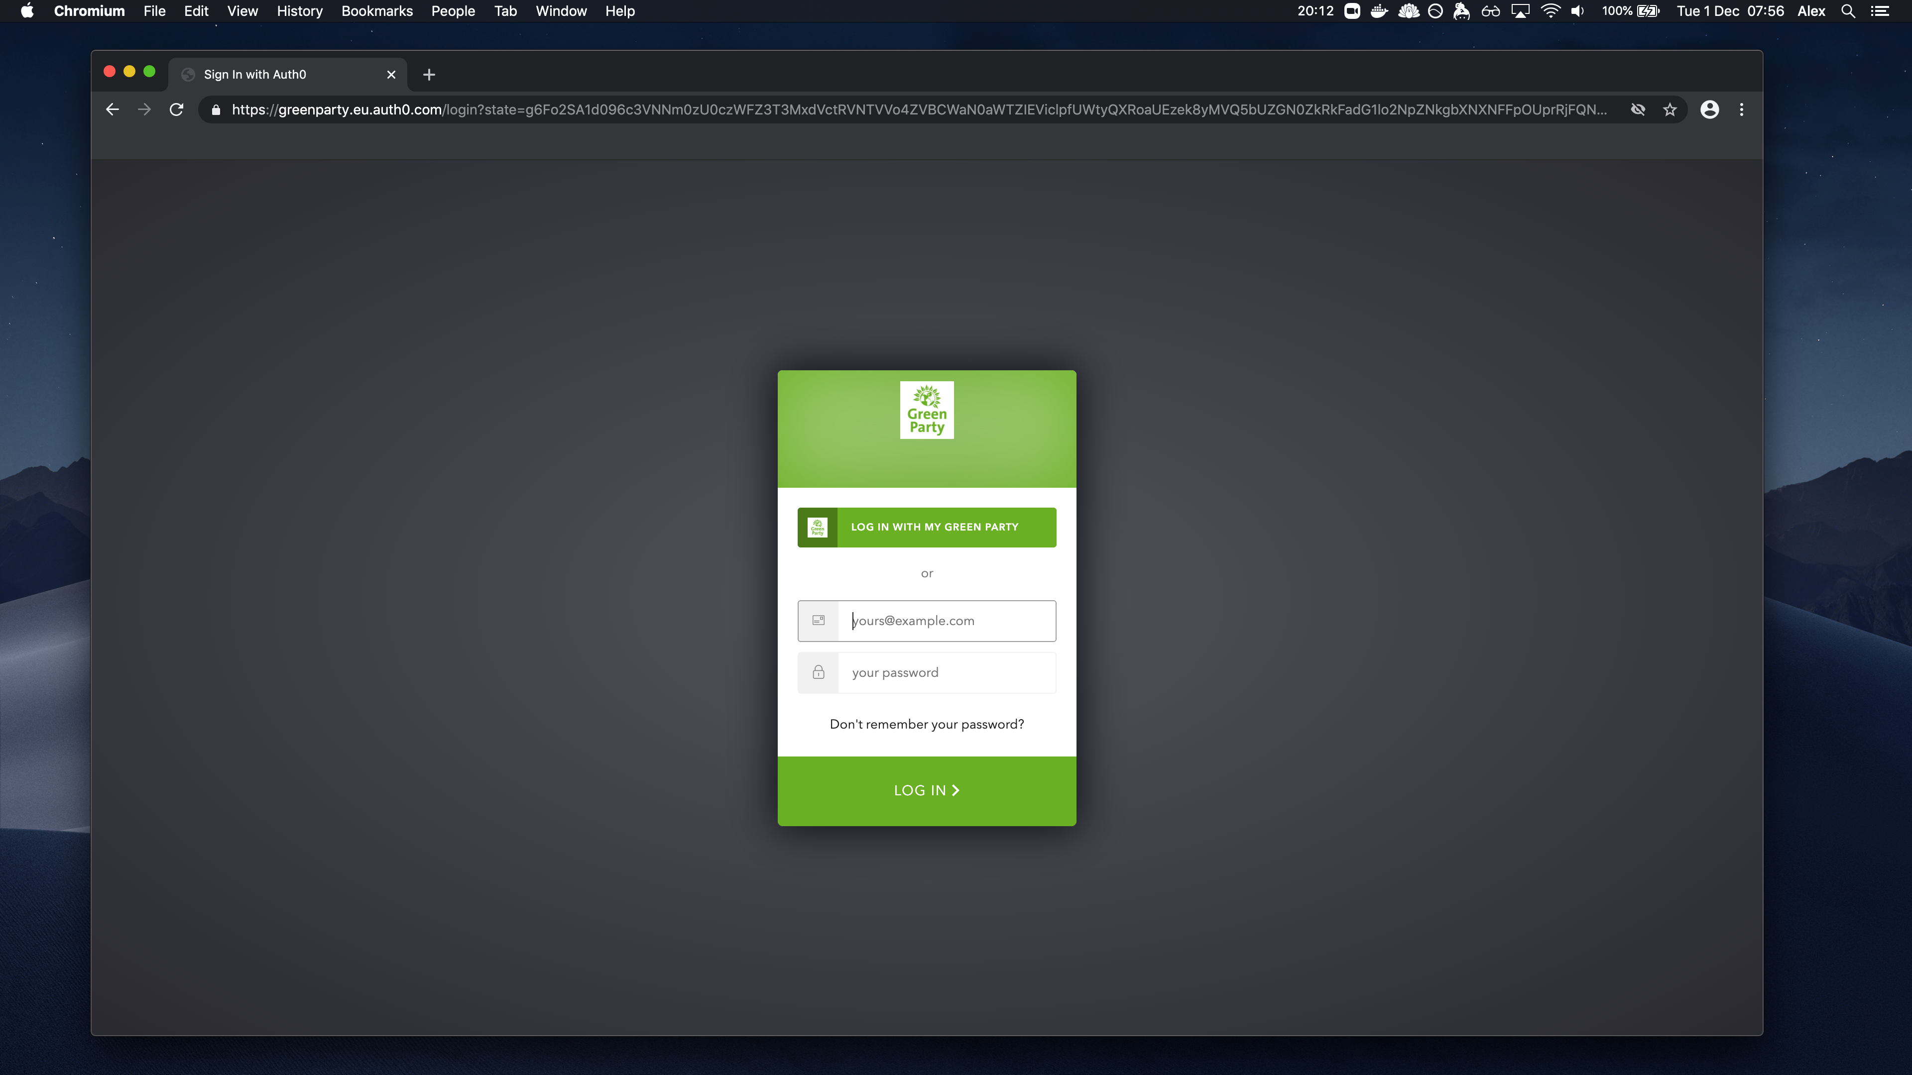This screenshot has height=1075, width=1912.
Task: Open the Window menu
Action: (x=561, y=11)
